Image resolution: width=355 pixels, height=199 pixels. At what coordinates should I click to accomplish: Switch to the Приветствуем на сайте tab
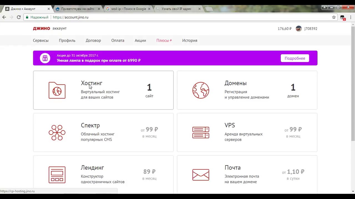(x=78, y=9)
